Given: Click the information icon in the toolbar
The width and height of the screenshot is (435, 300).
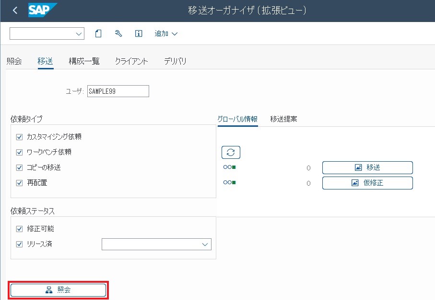Looking at the screenshot, I should tap(139, 33).
